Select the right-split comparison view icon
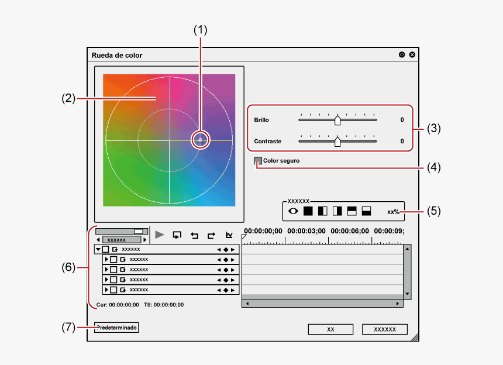Screen dimensions: 503x365 (337, 211)
